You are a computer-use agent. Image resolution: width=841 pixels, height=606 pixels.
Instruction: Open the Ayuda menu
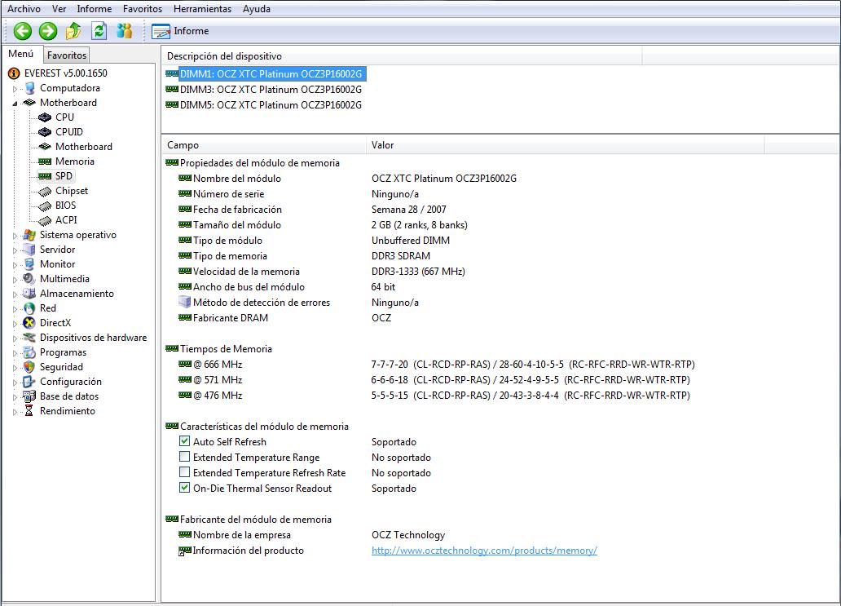click(x=257, y=9)
